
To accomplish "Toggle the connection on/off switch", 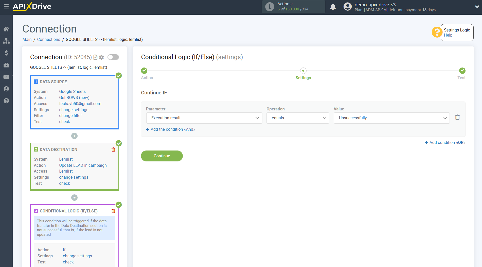I will point(113,57).
